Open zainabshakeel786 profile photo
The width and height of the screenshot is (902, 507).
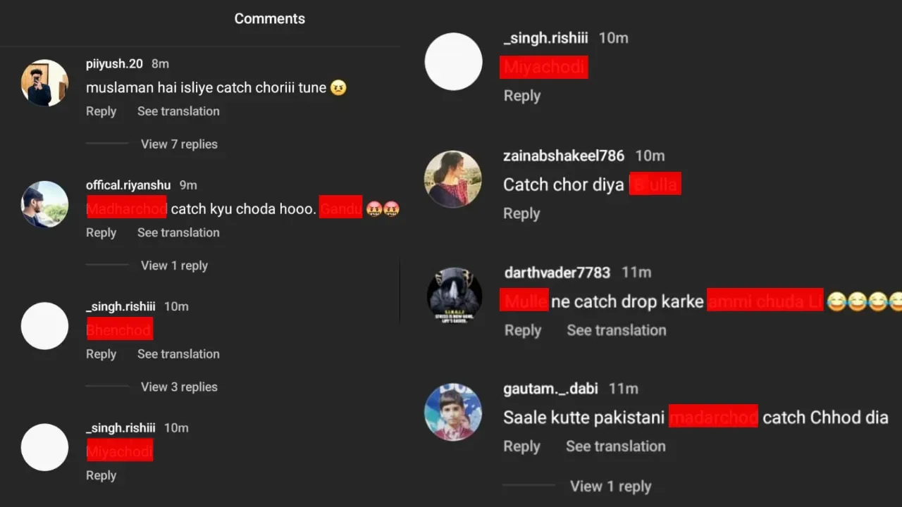[453, 179]
